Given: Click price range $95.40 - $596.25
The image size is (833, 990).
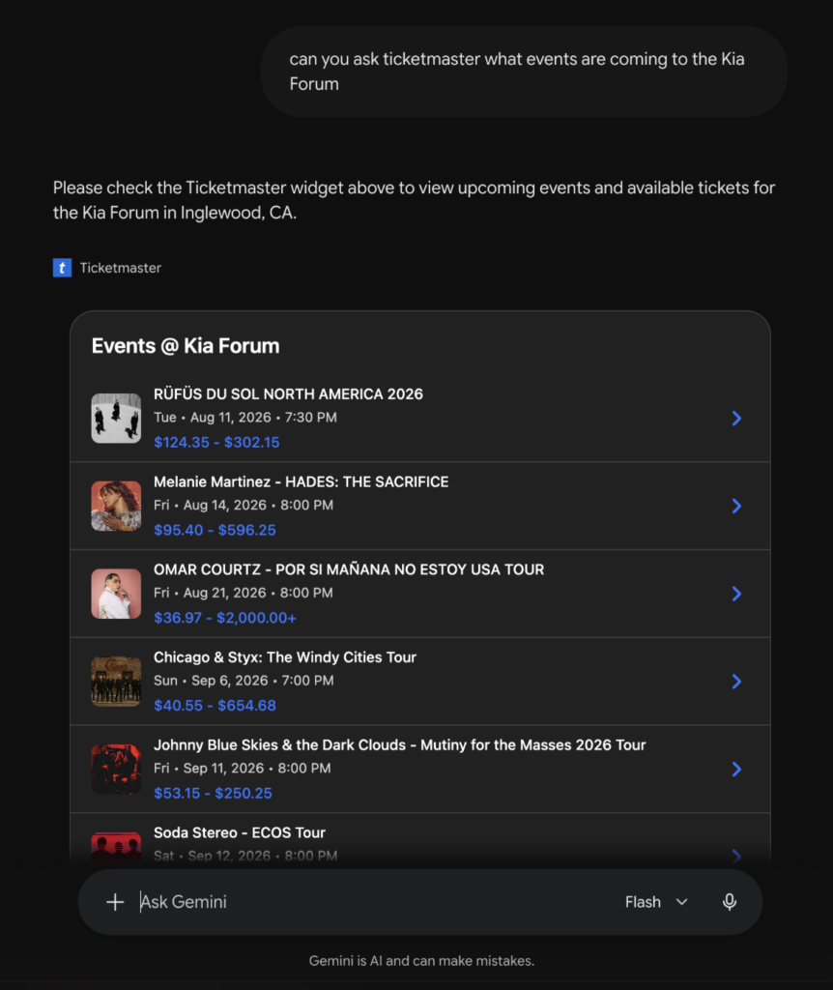Looking at the screenshot, I should coord(215,530).
